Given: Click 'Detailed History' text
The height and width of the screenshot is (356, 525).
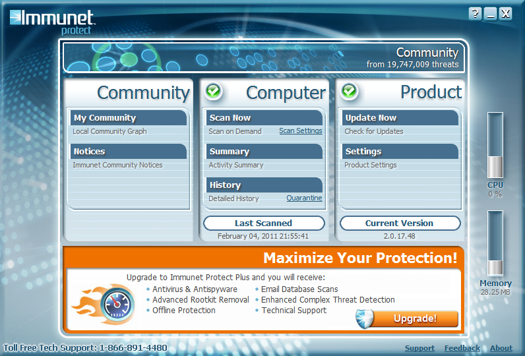Looking at the screenshot, I should click(x=233, y=198).
